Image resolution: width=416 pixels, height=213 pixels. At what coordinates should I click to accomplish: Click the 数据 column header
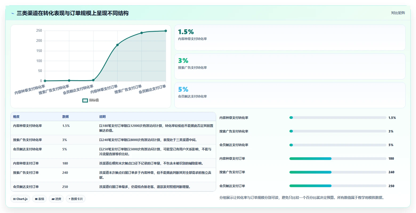(x=66, y=117)
